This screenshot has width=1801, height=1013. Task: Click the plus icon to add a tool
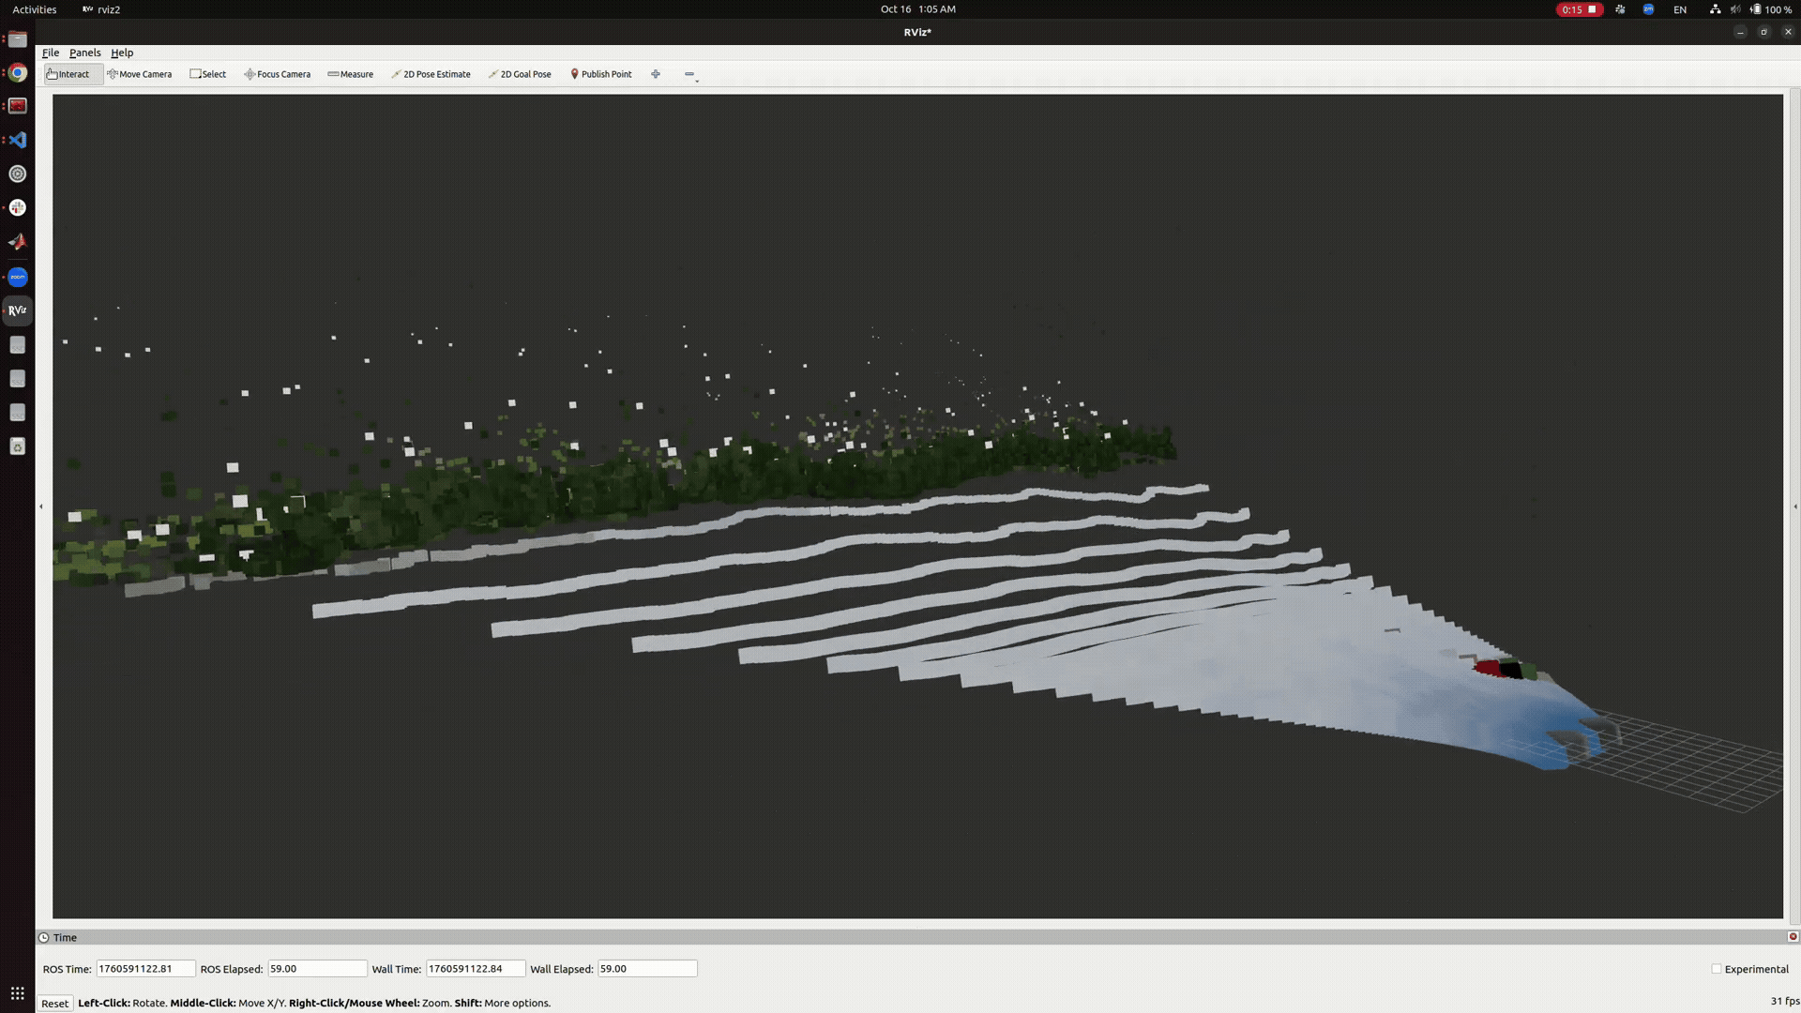tap(655, 74)
